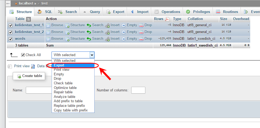Click the Empty icon for words table
This screenshot has width=260, height=128.
(124, 39)
